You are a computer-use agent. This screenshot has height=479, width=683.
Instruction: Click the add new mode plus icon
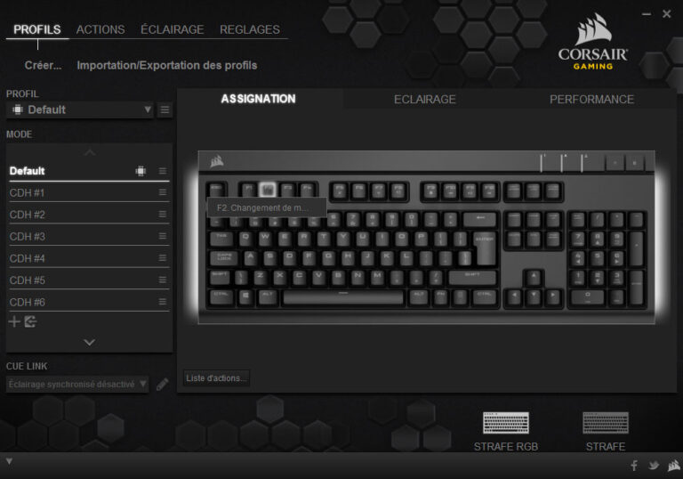click(14, 322)
